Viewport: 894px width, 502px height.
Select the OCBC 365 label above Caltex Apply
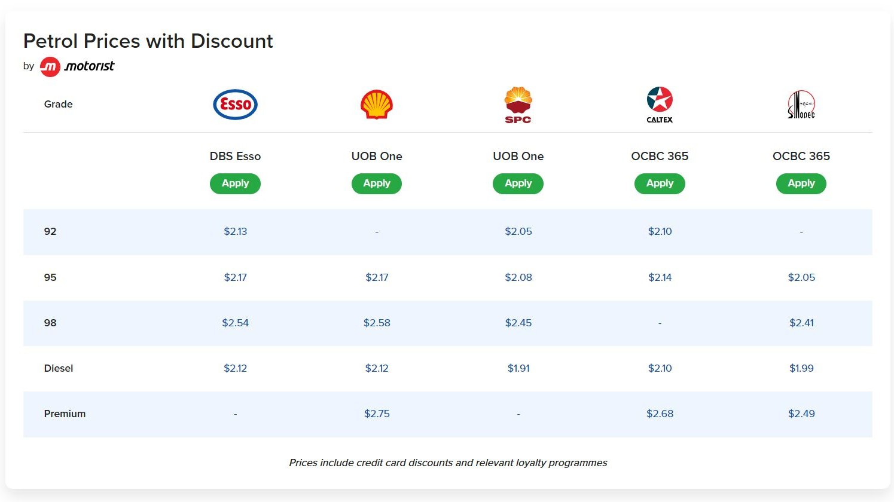(660, 156)
